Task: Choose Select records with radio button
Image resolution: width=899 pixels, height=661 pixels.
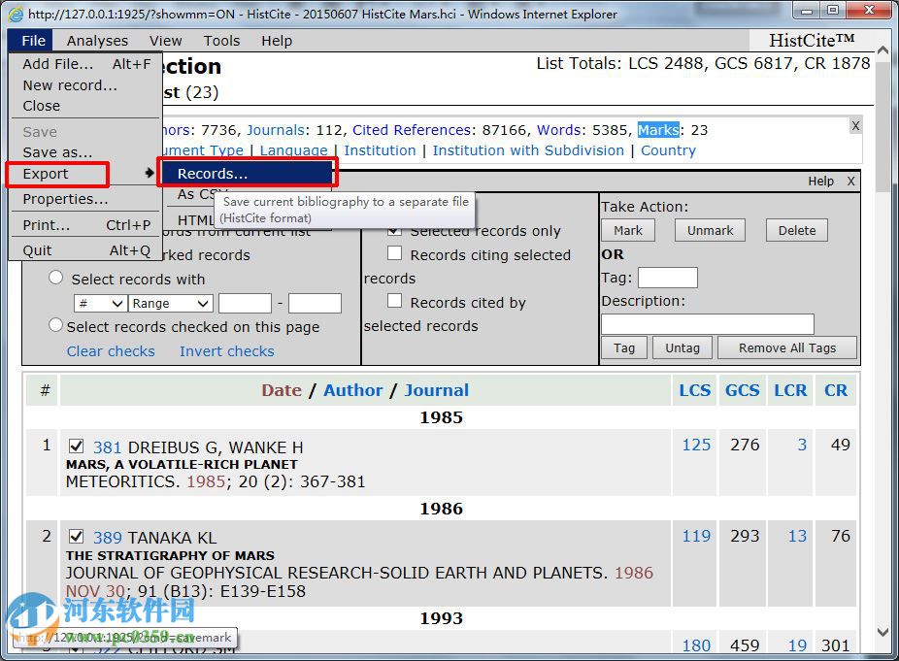Action: [56, 279]
